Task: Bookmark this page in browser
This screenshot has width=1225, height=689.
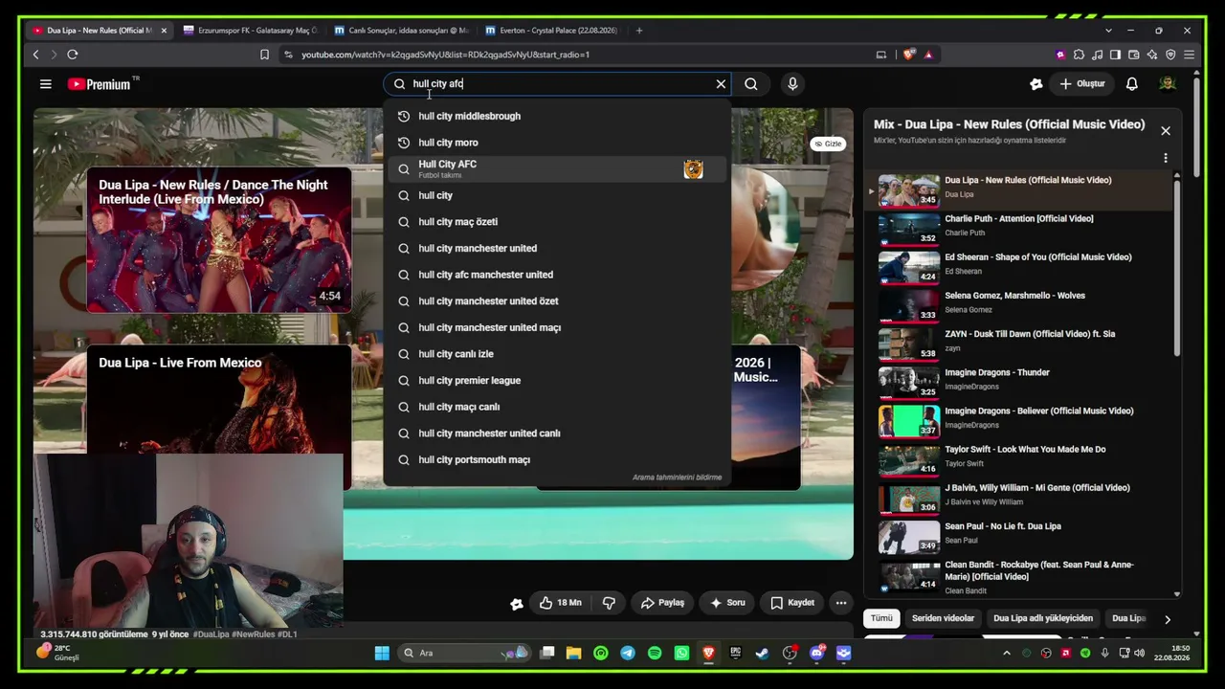Action: point(264,55)
